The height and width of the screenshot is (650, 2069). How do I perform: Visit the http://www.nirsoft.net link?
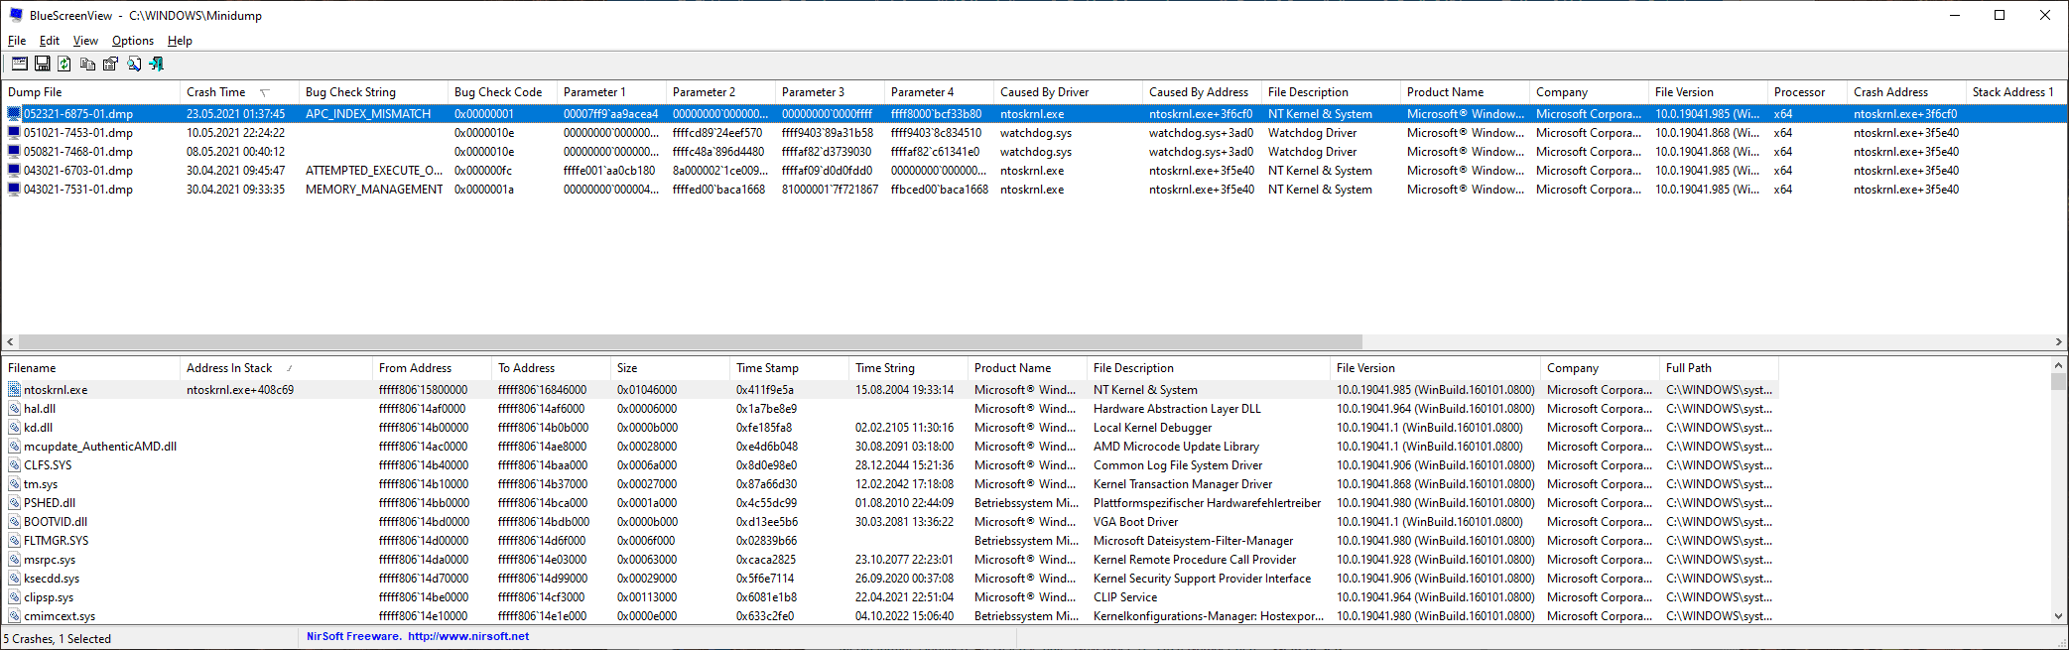(x=468, y=637)
